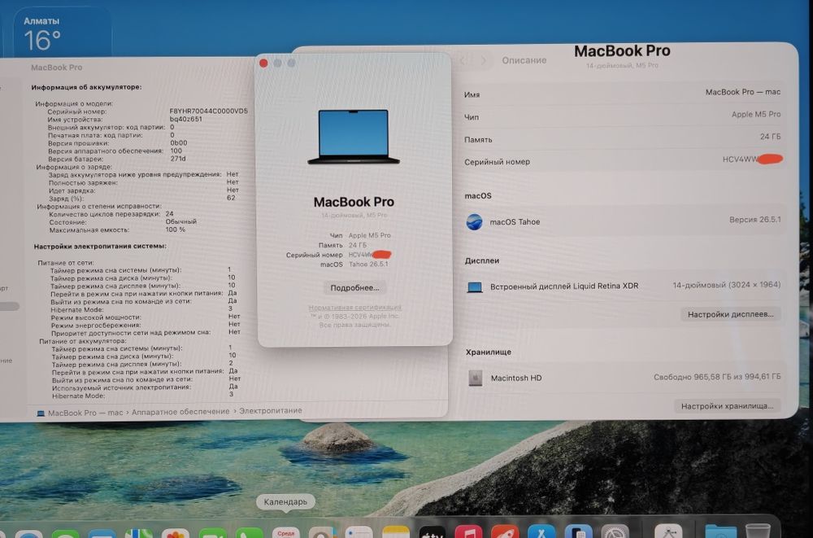The image size is (813, 538).
Task: Click Версия 26.5.1 text
Action: pyautogui.click(x=754, y=220)
